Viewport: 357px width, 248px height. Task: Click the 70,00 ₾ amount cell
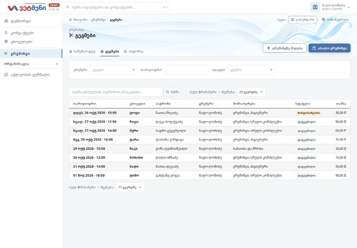point(341,158)
